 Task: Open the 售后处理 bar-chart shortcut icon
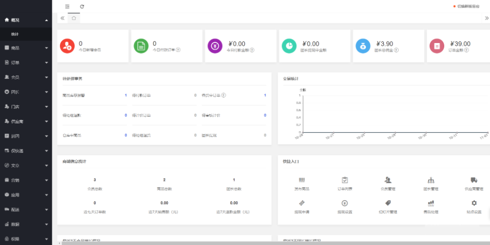[431, 203]
